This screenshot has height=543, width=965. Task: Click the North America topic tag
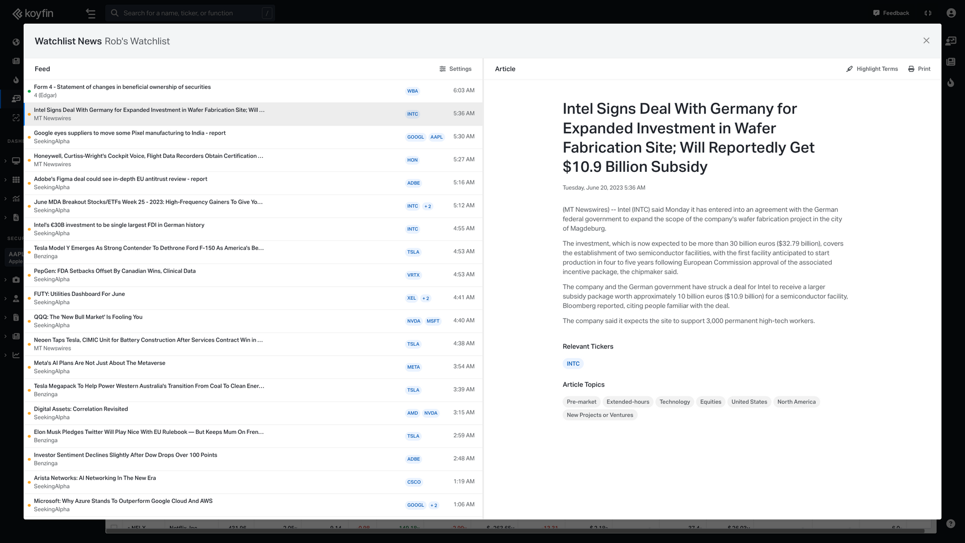(x=797, y=402)
